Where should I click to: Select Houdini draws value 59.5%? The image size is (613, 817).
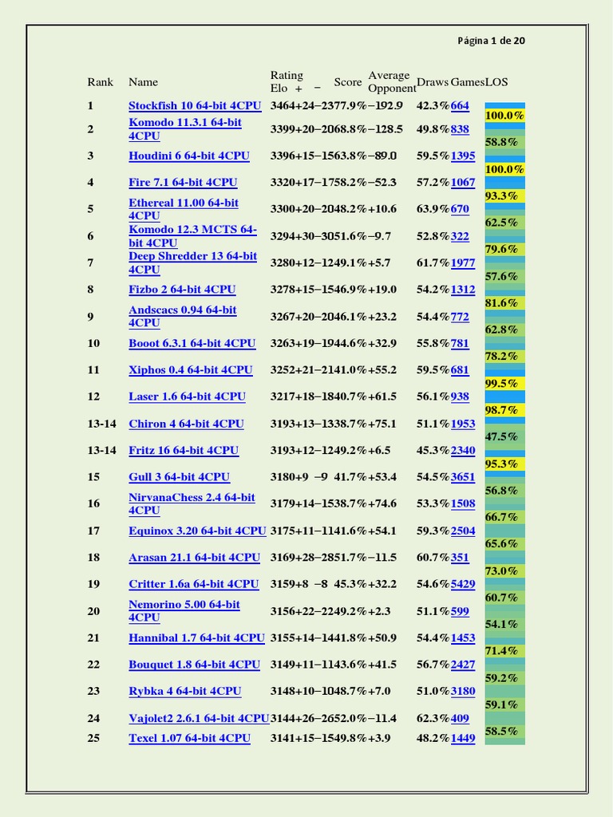433,156
